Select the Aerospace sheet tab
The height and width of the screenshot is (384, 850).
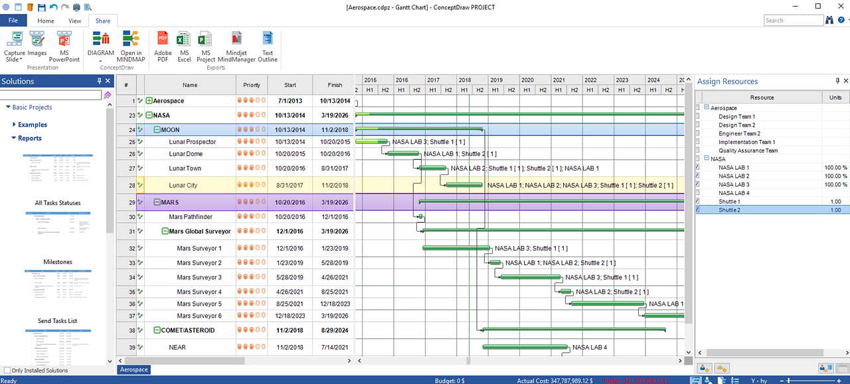pos(133,369)
